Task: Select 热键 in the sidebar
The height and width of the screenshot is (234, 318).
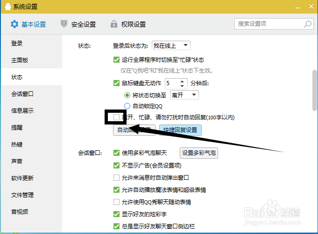Action: click(x=31, y=144)
